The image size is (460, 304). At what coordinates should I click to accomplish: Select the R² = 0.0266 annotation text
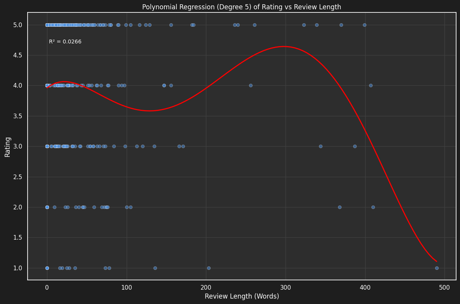pos(65,41)
